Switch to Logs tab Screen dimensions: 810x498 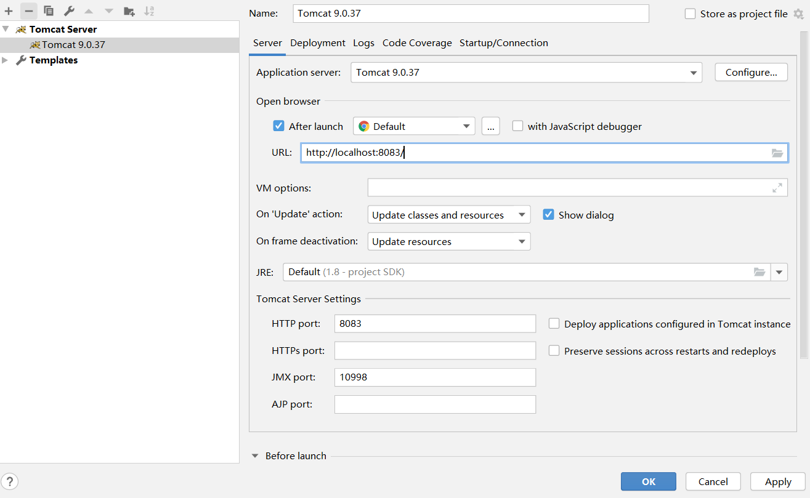(363, 43)
